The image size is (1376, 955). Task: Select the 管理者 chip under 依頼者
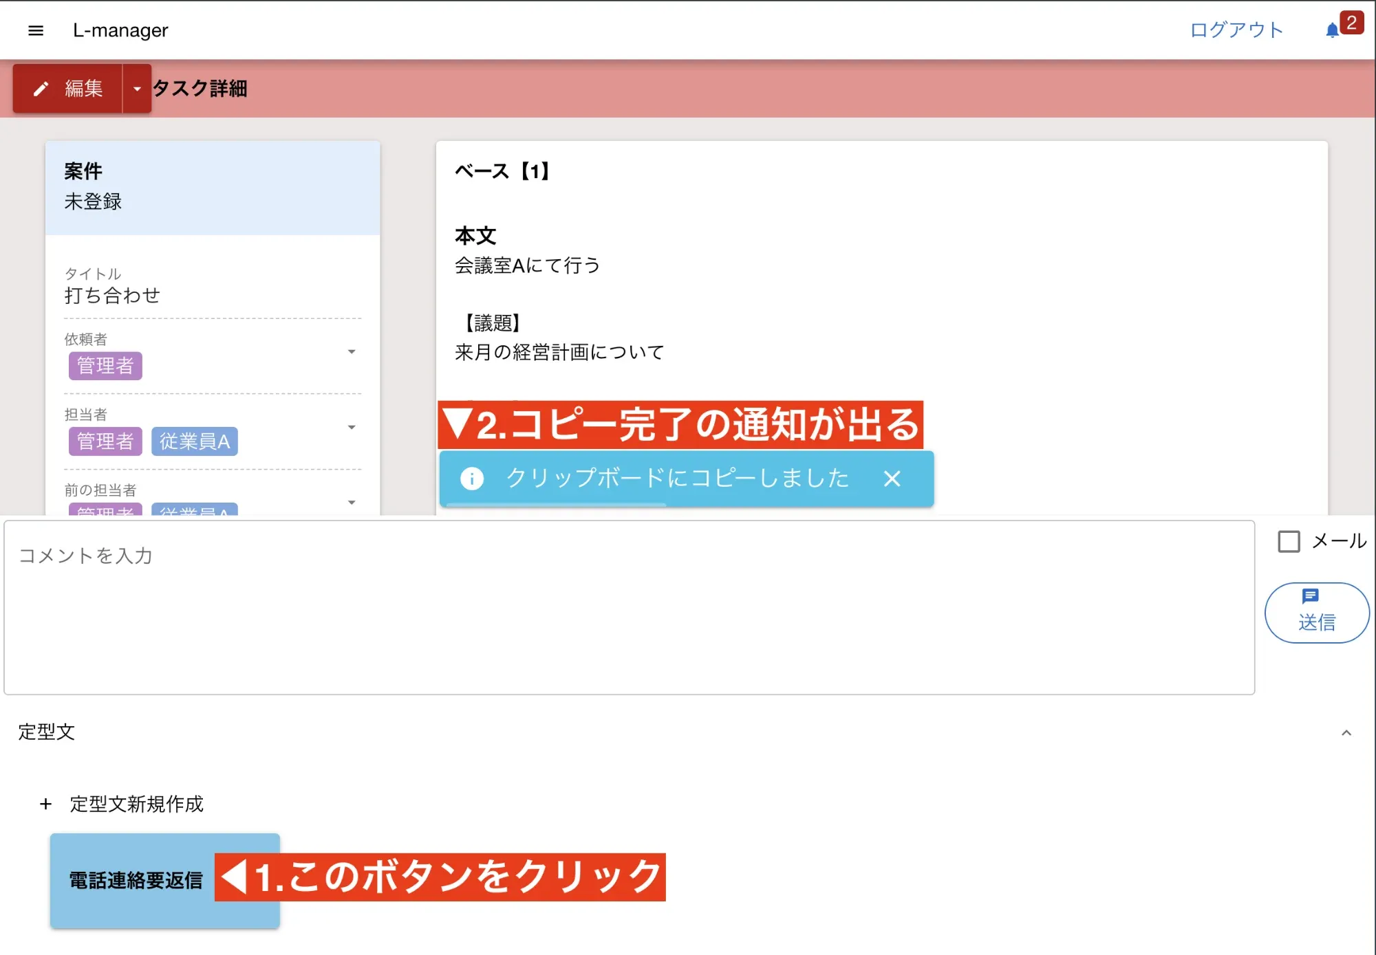point(105,366)
